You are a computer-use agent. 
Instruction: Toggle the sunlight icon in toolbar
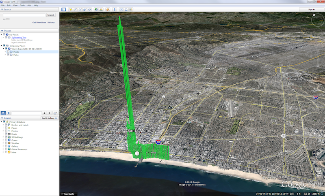(102, 9)
